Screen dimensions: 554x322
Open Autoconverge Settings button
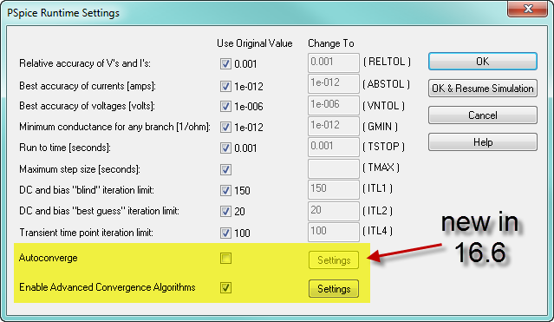[334, 260]
